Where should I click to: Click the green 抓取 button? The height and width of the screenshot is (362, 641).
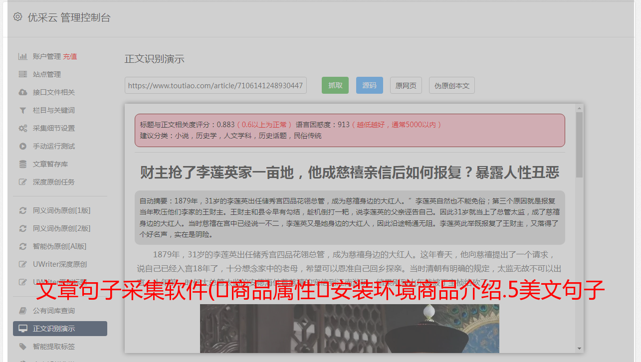335,85
